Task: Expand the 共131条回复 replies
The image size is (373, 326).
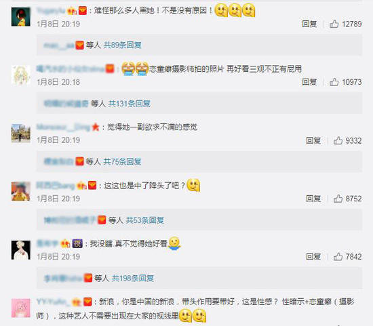Action: pyautogui.click(x=130, y=104)
